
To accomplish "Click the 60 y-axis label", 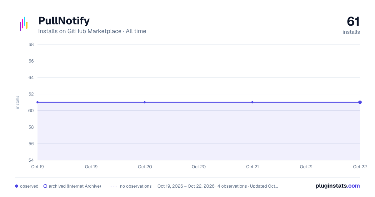I will click(31, 111).
